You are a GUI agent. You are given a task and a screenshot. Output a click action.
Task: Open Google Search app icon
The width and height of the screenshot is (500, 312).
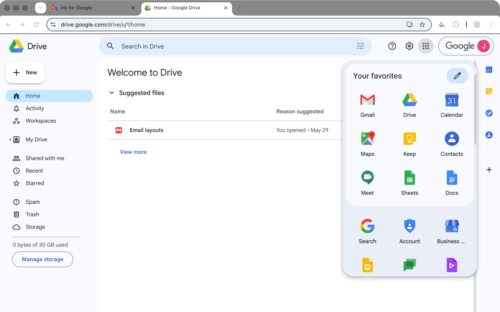(368, 232)
